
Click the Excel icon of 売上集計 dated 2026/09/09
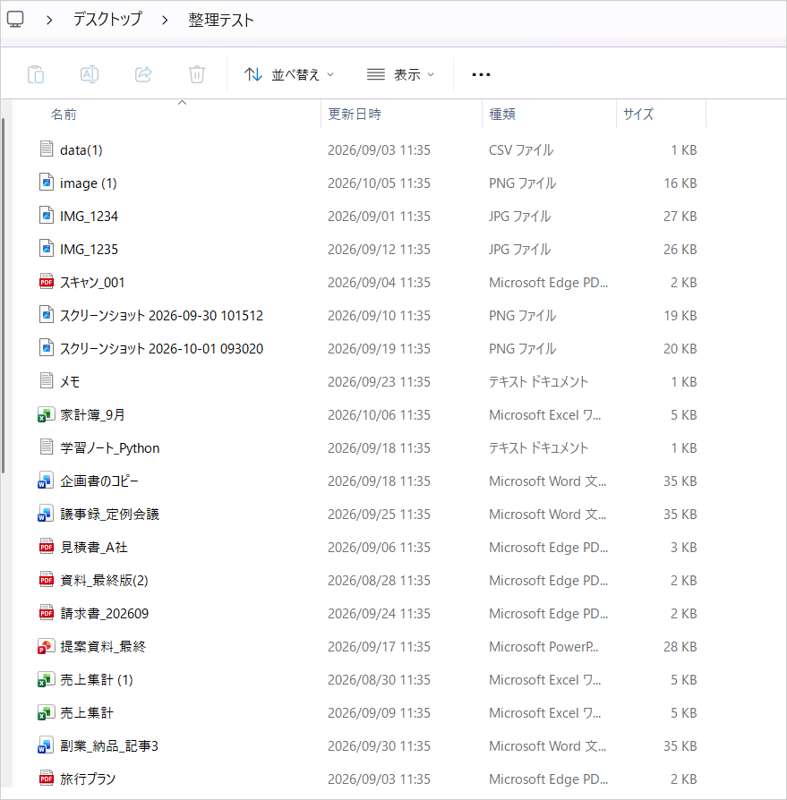pyautogui.click(x=46, y=713)
